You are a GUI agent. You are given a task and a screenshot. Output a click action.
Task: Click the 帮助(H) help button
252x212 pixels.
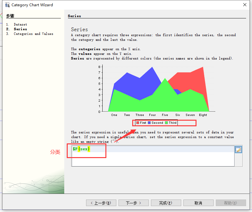click(231, 203)
